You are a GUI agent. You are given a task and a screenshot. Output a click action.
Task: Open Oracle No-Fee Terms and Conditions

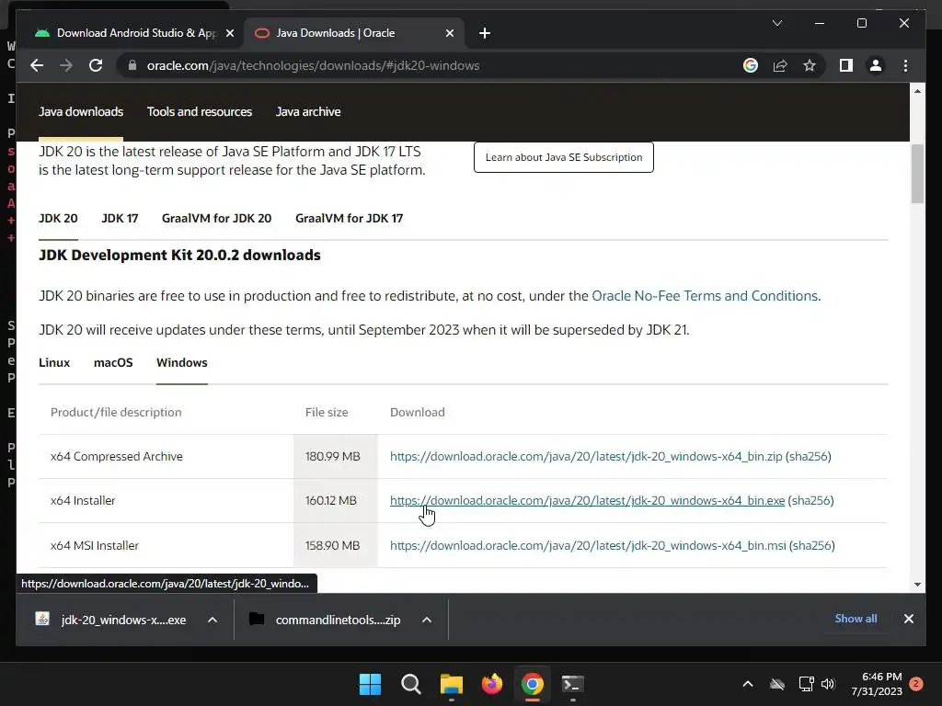tap(705, 296)
